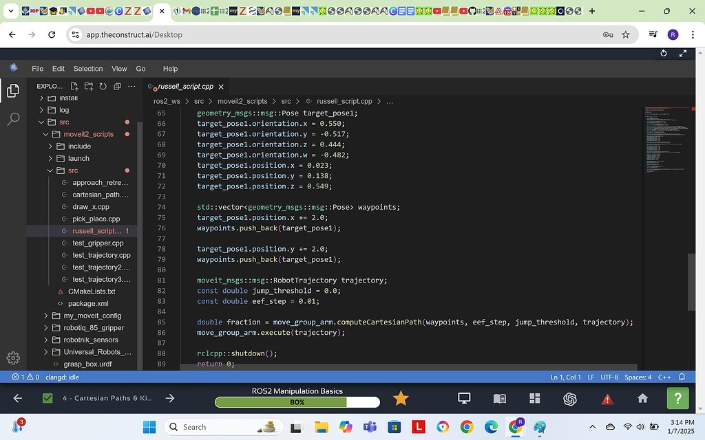
Task: Click the red warning triangle icon
Action: point(607,398)
